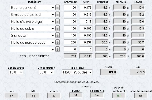Open the empty ingredient selection dropdown
Image resolution: width=152 pixels, height=100 pixels.
(x=32, y=49)
